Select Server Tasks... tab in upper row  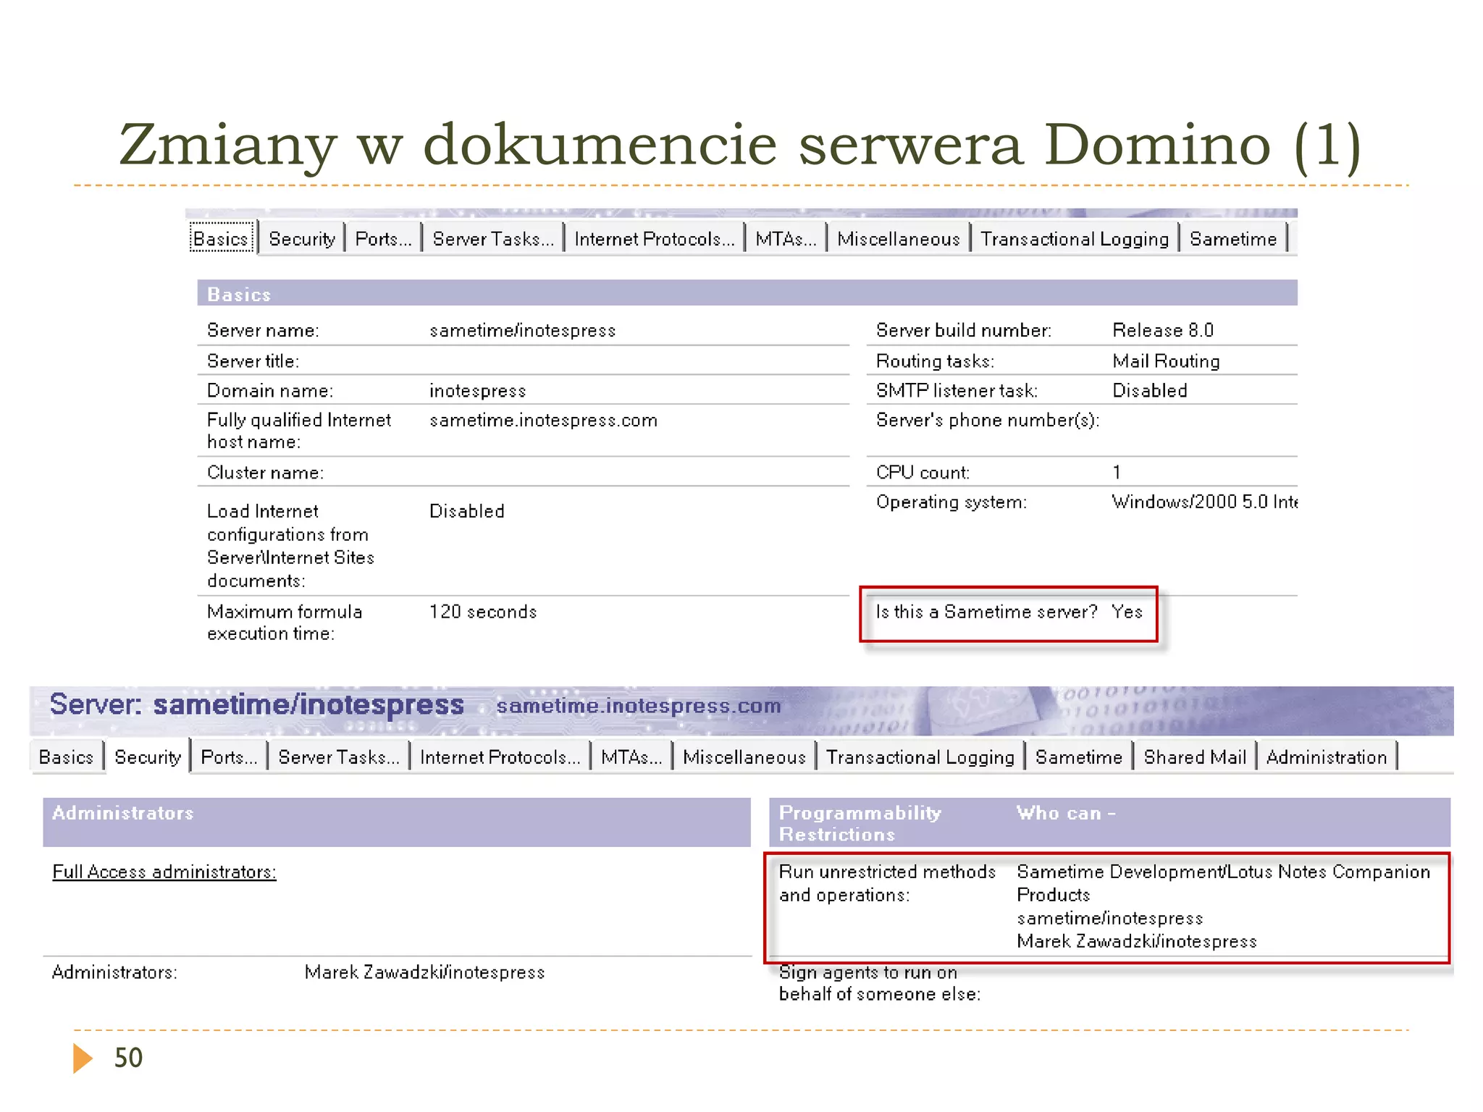(493, 238)
